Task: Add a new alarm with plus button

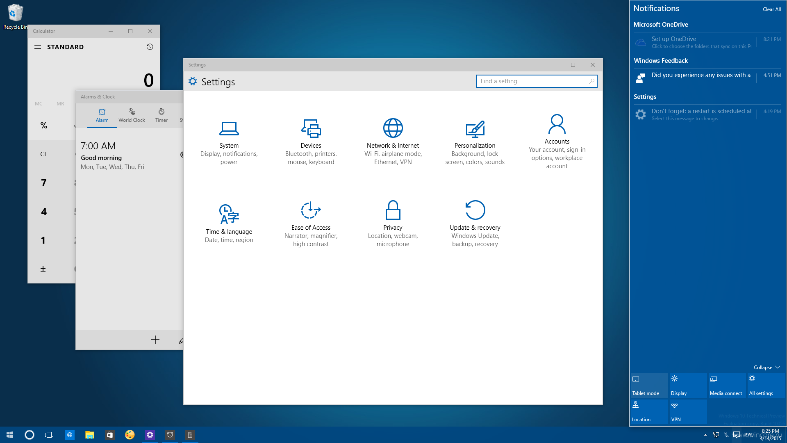Action: 155,340
